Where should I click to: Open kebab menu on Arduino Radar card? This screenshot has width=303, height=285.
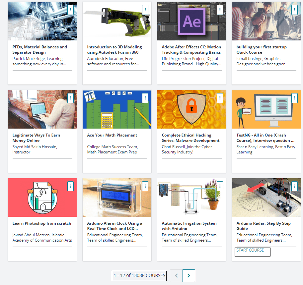pos(294,186)
